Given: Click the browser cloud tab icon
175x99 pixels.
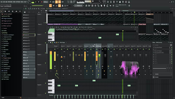Looking at the screenshot, I should (16, 11).
